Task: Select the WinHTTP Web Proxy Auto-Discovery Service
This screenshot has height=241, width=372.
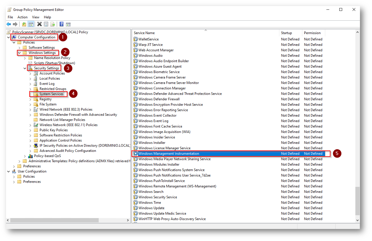Action: coord(172,219)
